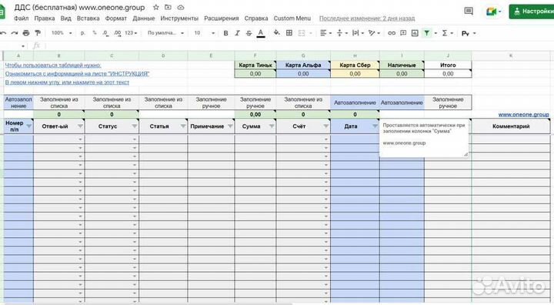Star the document

click(155, 7)
